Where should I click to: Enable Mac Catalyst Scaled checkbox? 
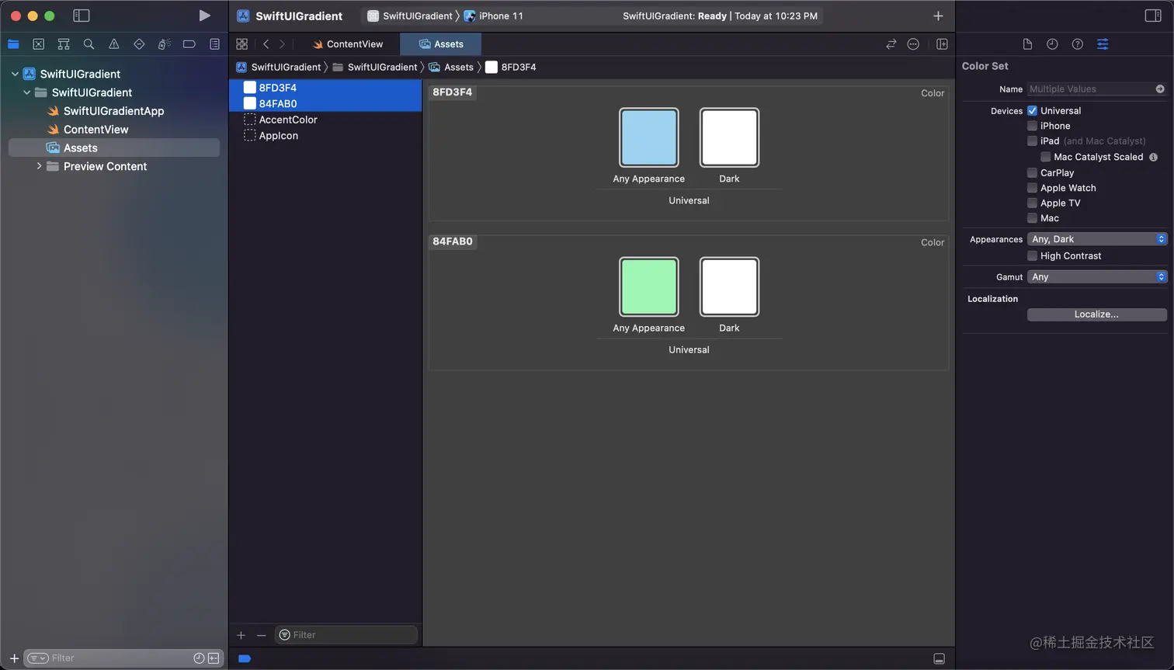[x=1046, y=157]
